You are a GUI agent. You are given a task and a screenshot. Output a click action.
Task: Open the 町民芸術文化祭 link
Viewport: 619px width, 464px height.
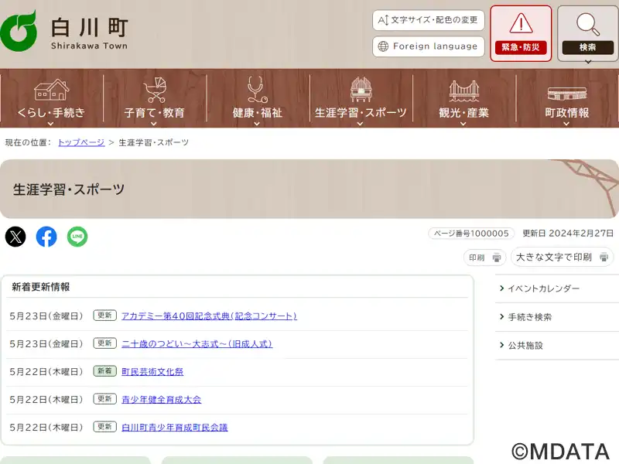pos(152,372)
